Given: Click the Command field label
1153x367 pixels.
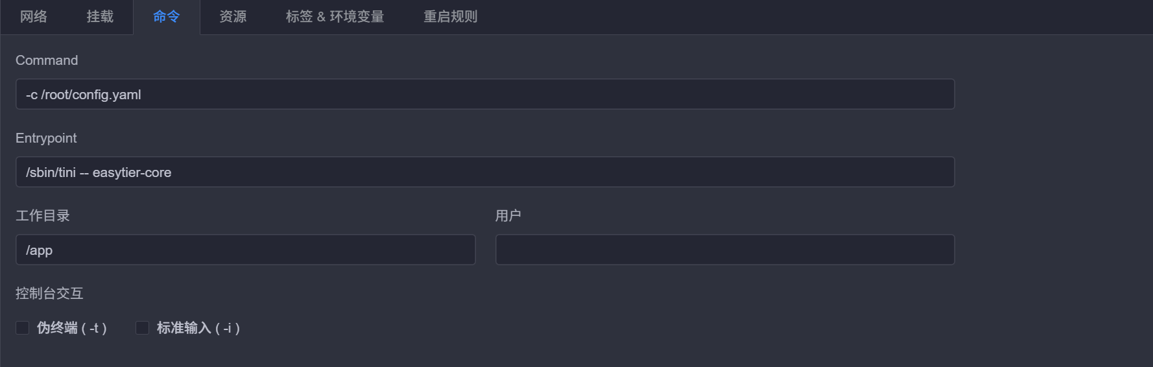Looking at the screenshot, I should click(x=47, y=60).
